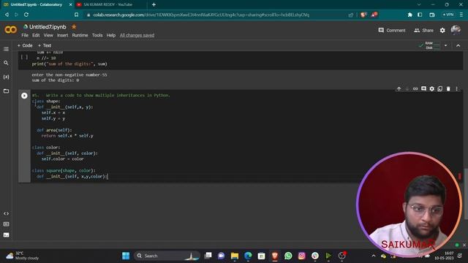468x263 pixels.
Task: Share this page from the address bar
Action: [351, 15]
